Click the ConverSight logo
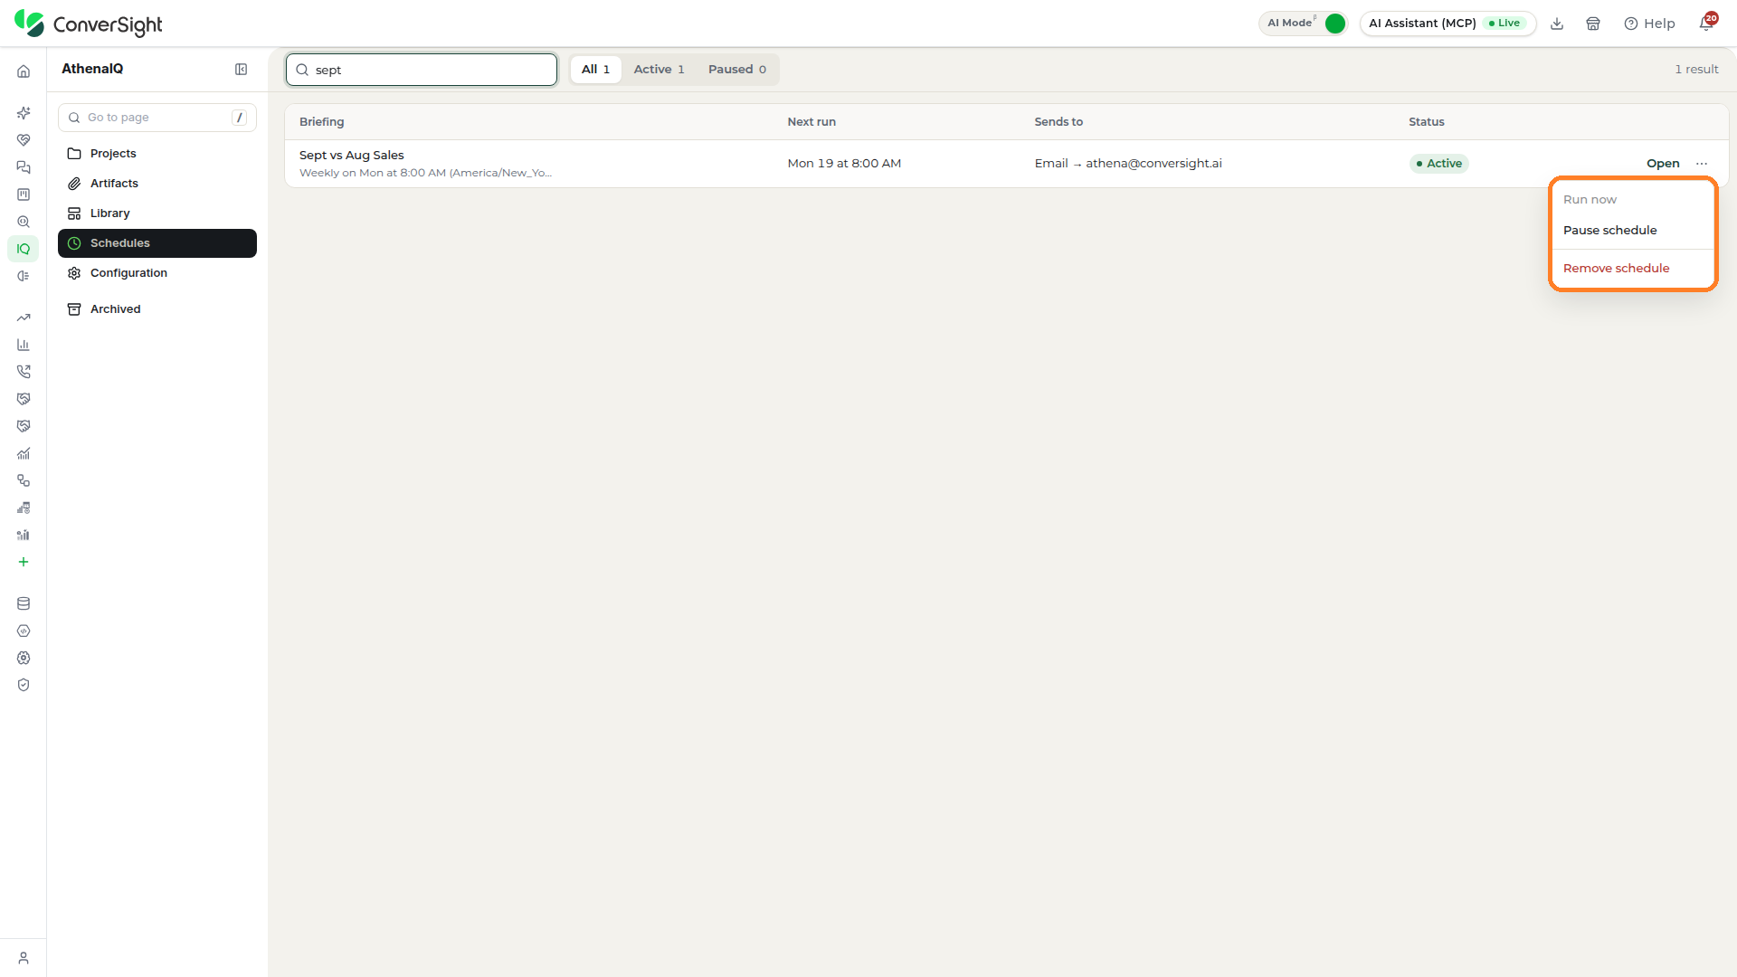Image resolution: width=1737 pixels, height=977 pixels. coord(89,24)
